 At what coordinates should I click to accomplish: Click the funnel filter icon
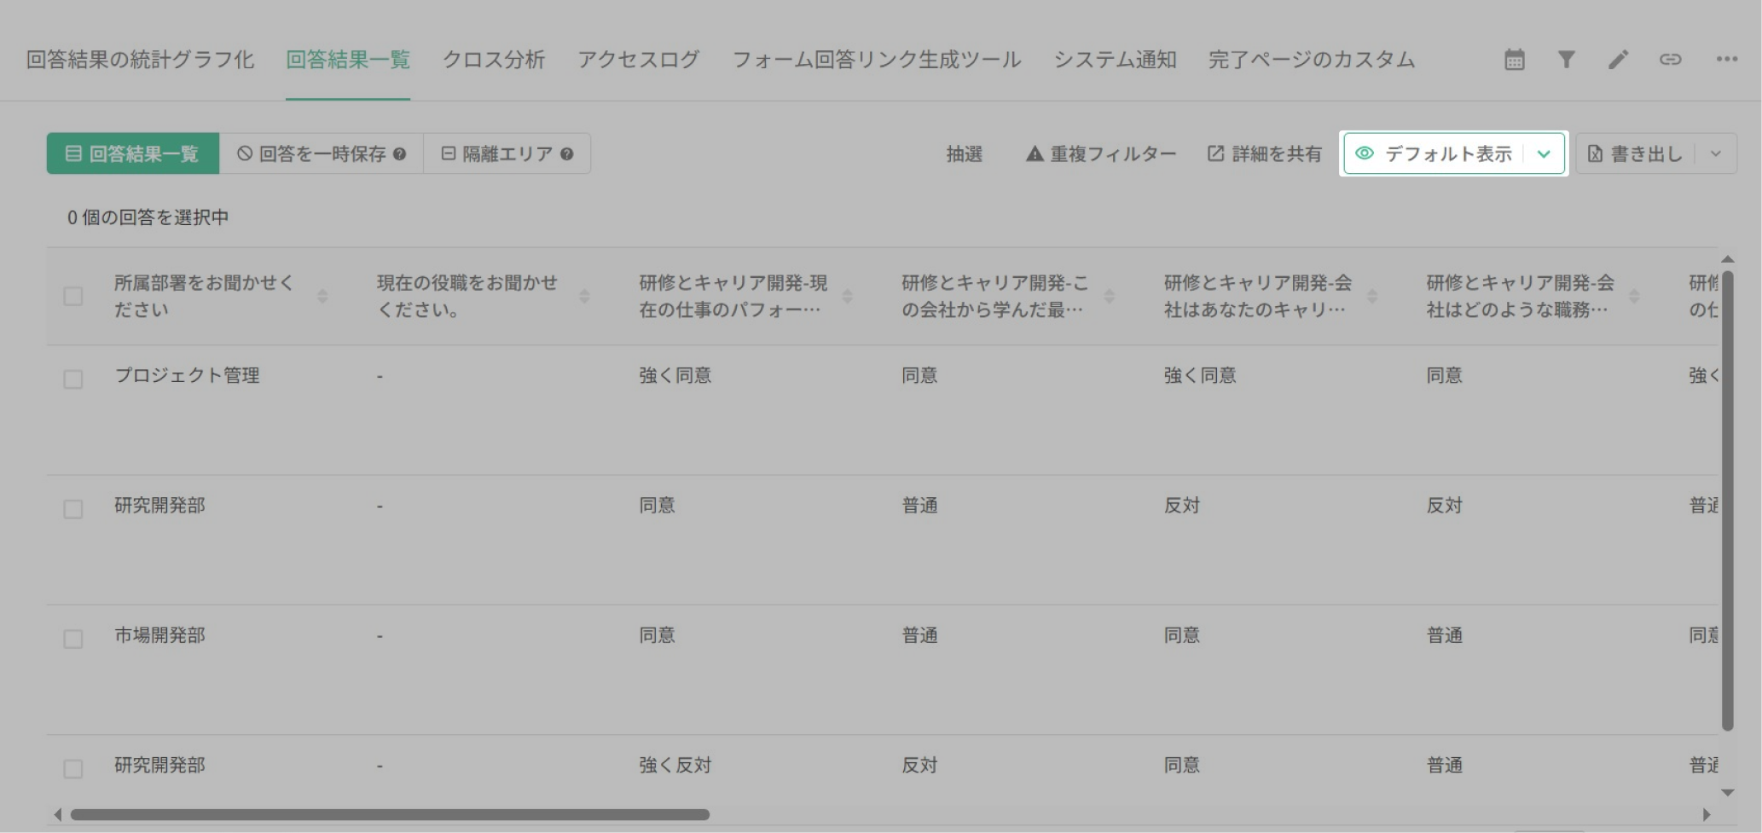(x=1566, y=60)
